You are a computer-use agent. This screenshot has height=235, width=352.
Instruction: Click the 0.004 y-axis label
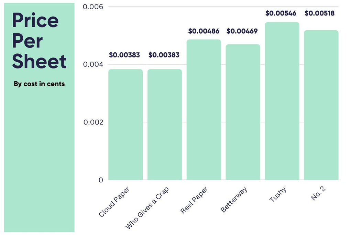(93, 64)
